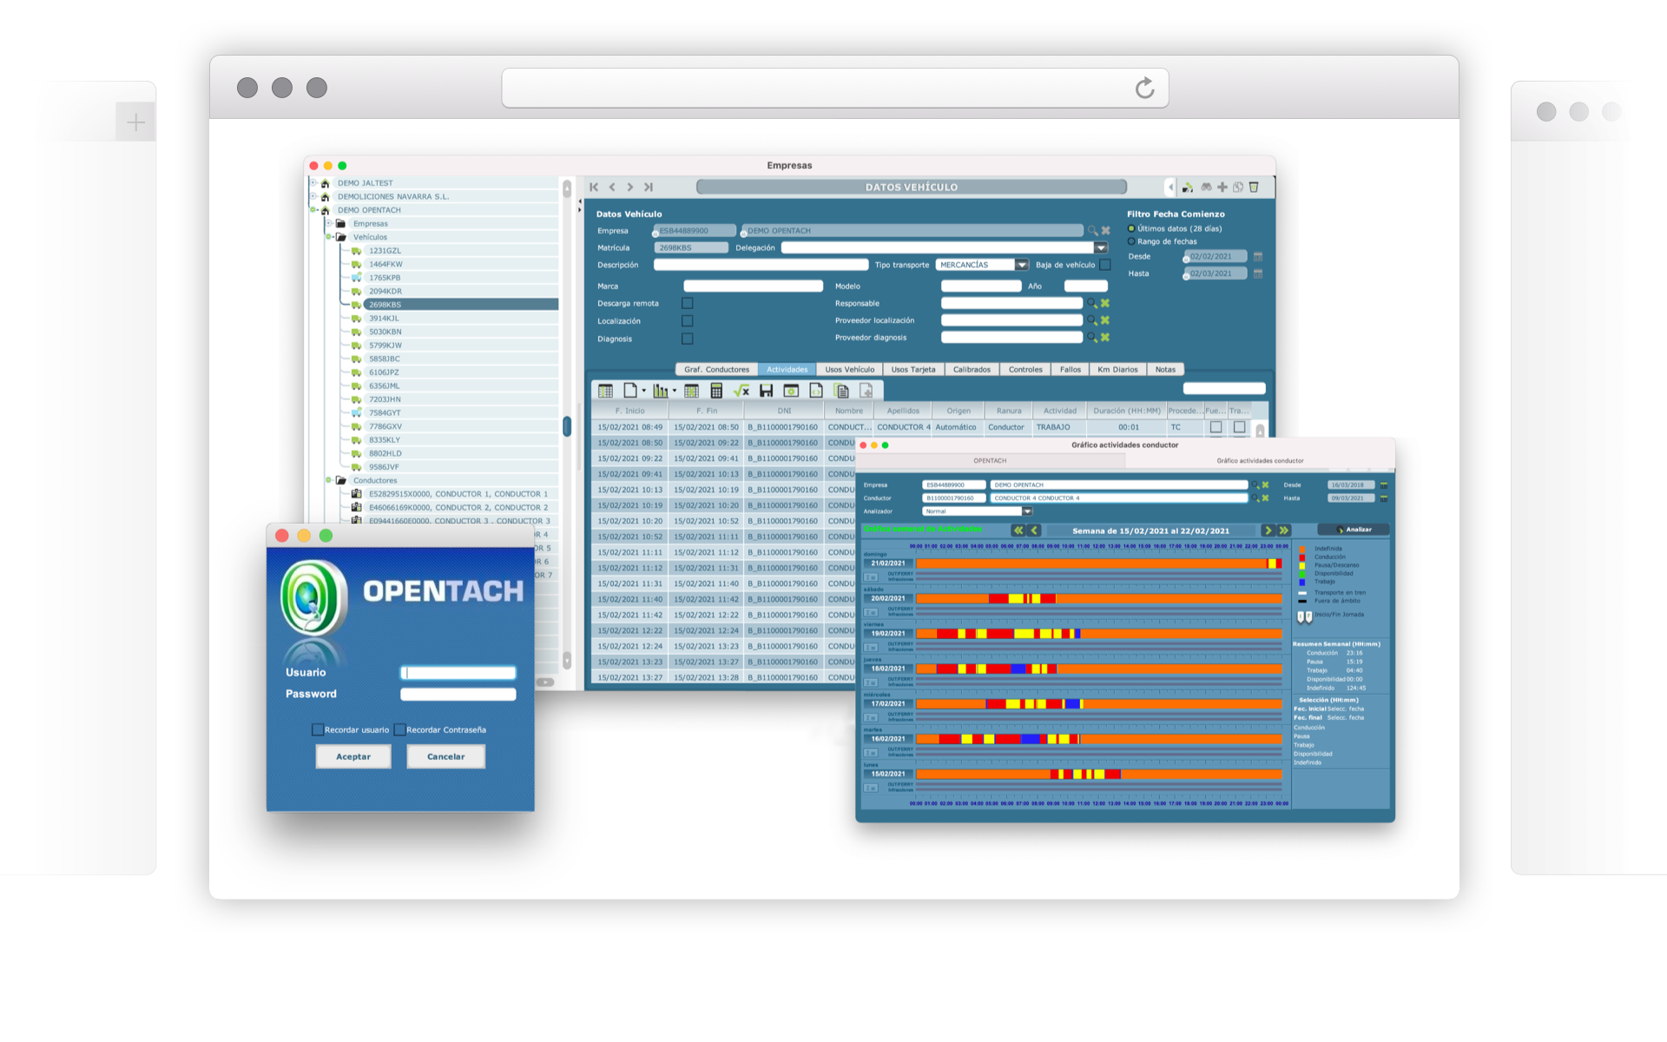This screenshot has width=1667, height=1042.
Task: Reload page in browser address bar
Action: click(x=1145, y=88)
